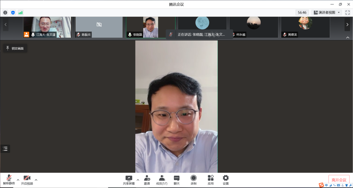Toggle fullscreen mode icon

pyautogui.click(x=347, y=13)
